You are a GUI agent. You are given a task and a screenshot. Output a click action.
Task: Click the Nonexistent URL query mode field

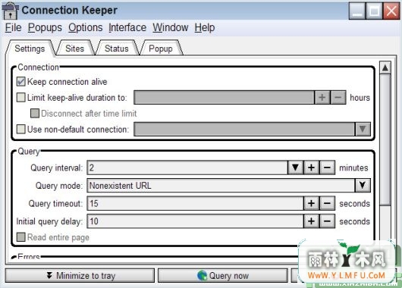pyautogui.click(x=221, y=185)
